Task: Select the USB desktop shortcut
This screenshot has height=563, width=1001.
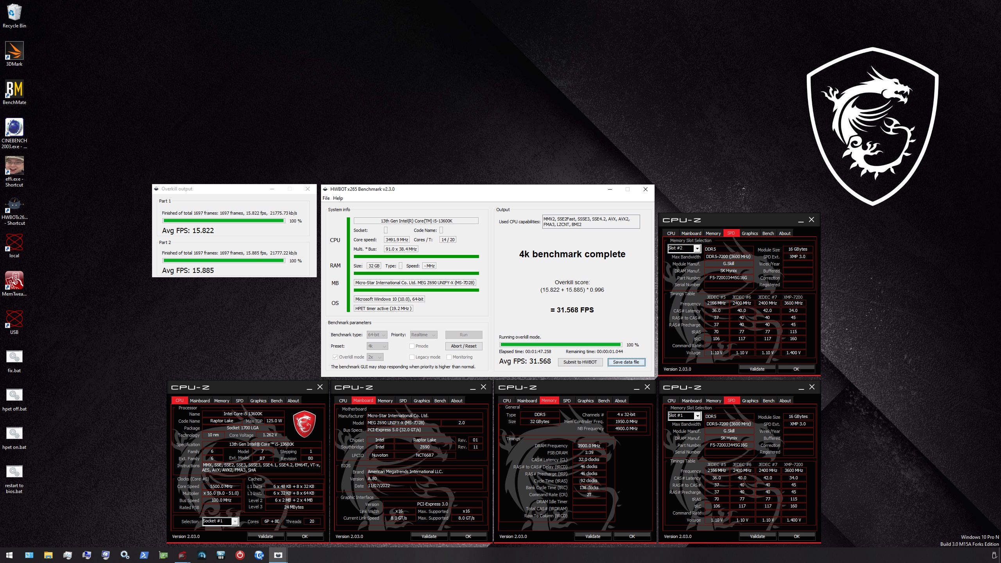Action: pyautogui.click(x=14, y=322)
